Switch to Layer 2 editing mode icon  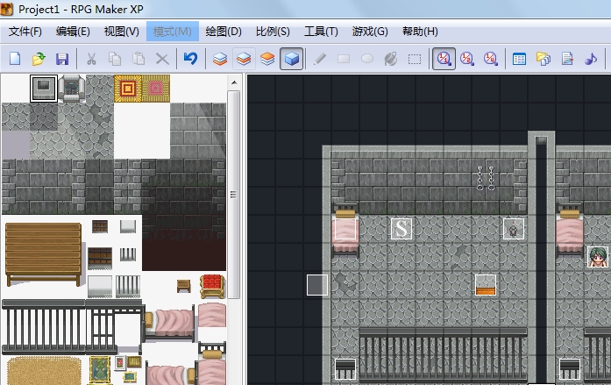point(244,59)
